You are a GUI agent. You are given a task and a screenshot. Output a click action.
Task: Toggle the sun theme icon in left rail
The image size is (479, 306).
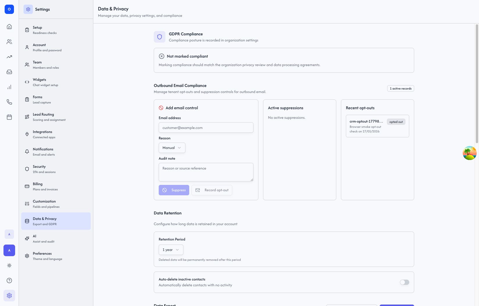click(x=9, y=265)
